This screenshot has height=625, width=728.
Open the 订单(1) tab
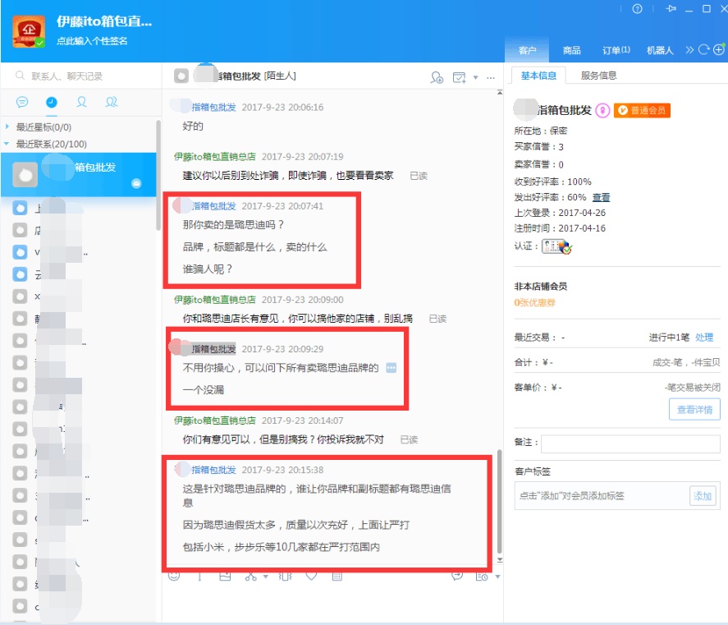pyautogui.click(x=616, y=50)
